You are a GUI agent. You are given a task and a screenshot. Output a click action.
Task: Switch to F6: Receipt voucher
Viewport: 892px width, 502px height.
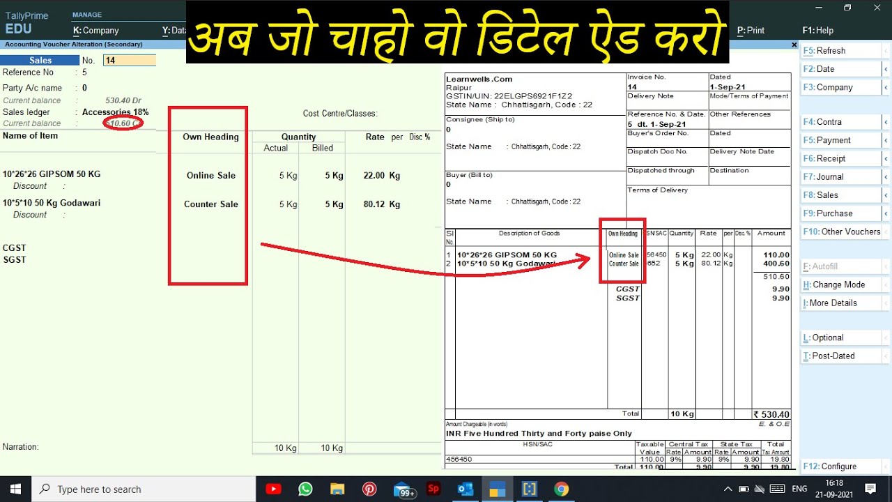pyautogui.click(x=841, y=158)
